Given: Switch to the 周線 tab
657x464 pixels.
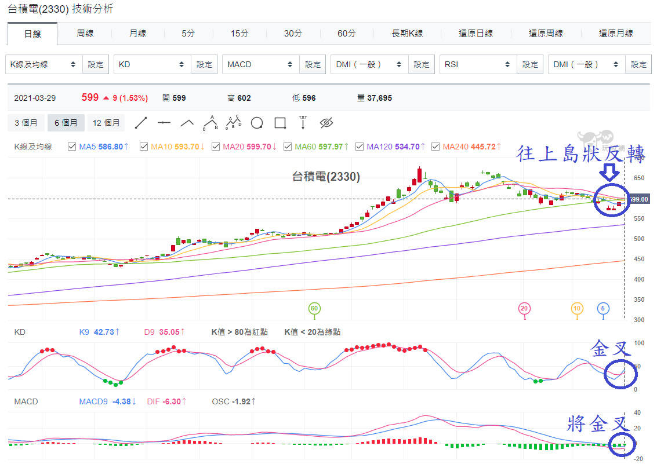Looking at the screenshot, I should (x=85, y=34).
